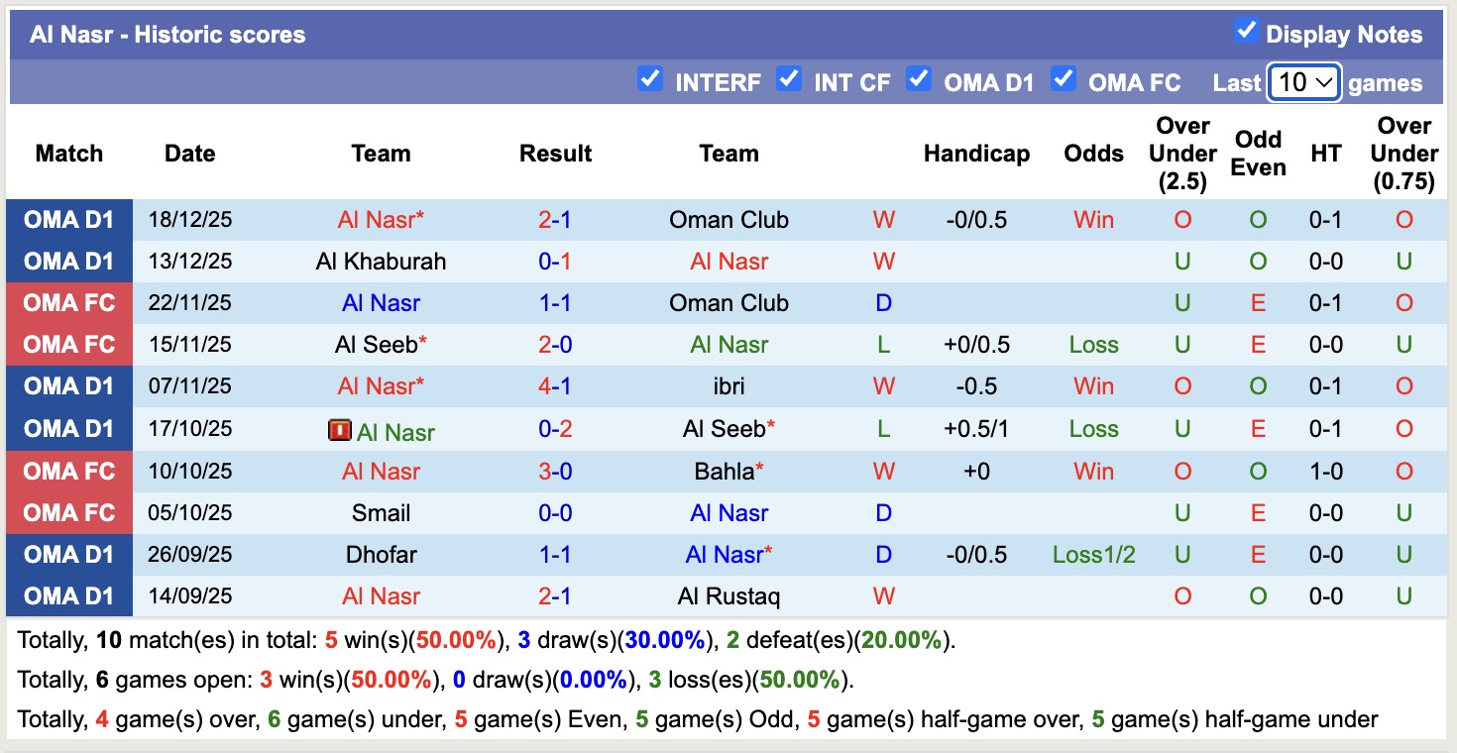Toggle the OMA D1 competition checkbox

(919, 82)
